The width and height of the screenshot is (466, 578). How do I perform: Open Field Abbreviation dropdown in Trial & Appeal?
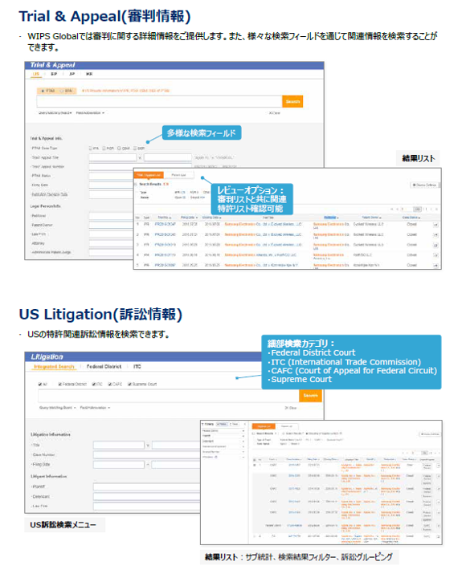click(x=91, y=113)
